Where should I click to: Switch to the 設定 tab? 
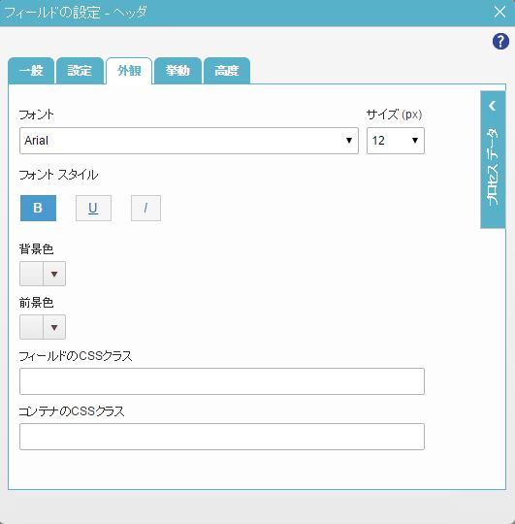(80, 71)
